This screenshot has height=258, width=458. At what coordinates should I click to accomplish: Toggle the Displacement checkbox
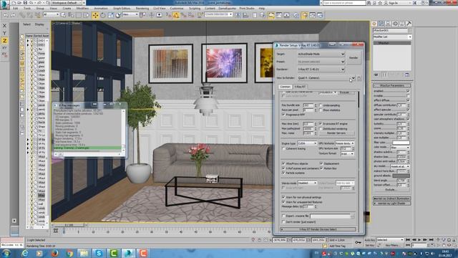(x=321, y=163)
